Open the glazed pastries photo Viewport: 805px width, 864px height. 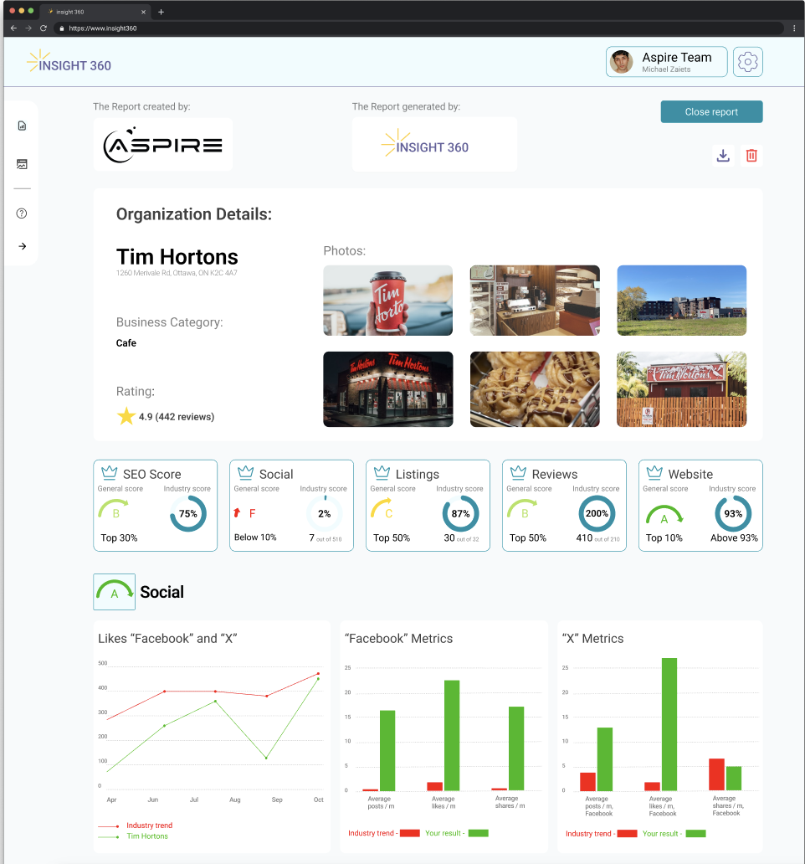click(x=535, y=389)
